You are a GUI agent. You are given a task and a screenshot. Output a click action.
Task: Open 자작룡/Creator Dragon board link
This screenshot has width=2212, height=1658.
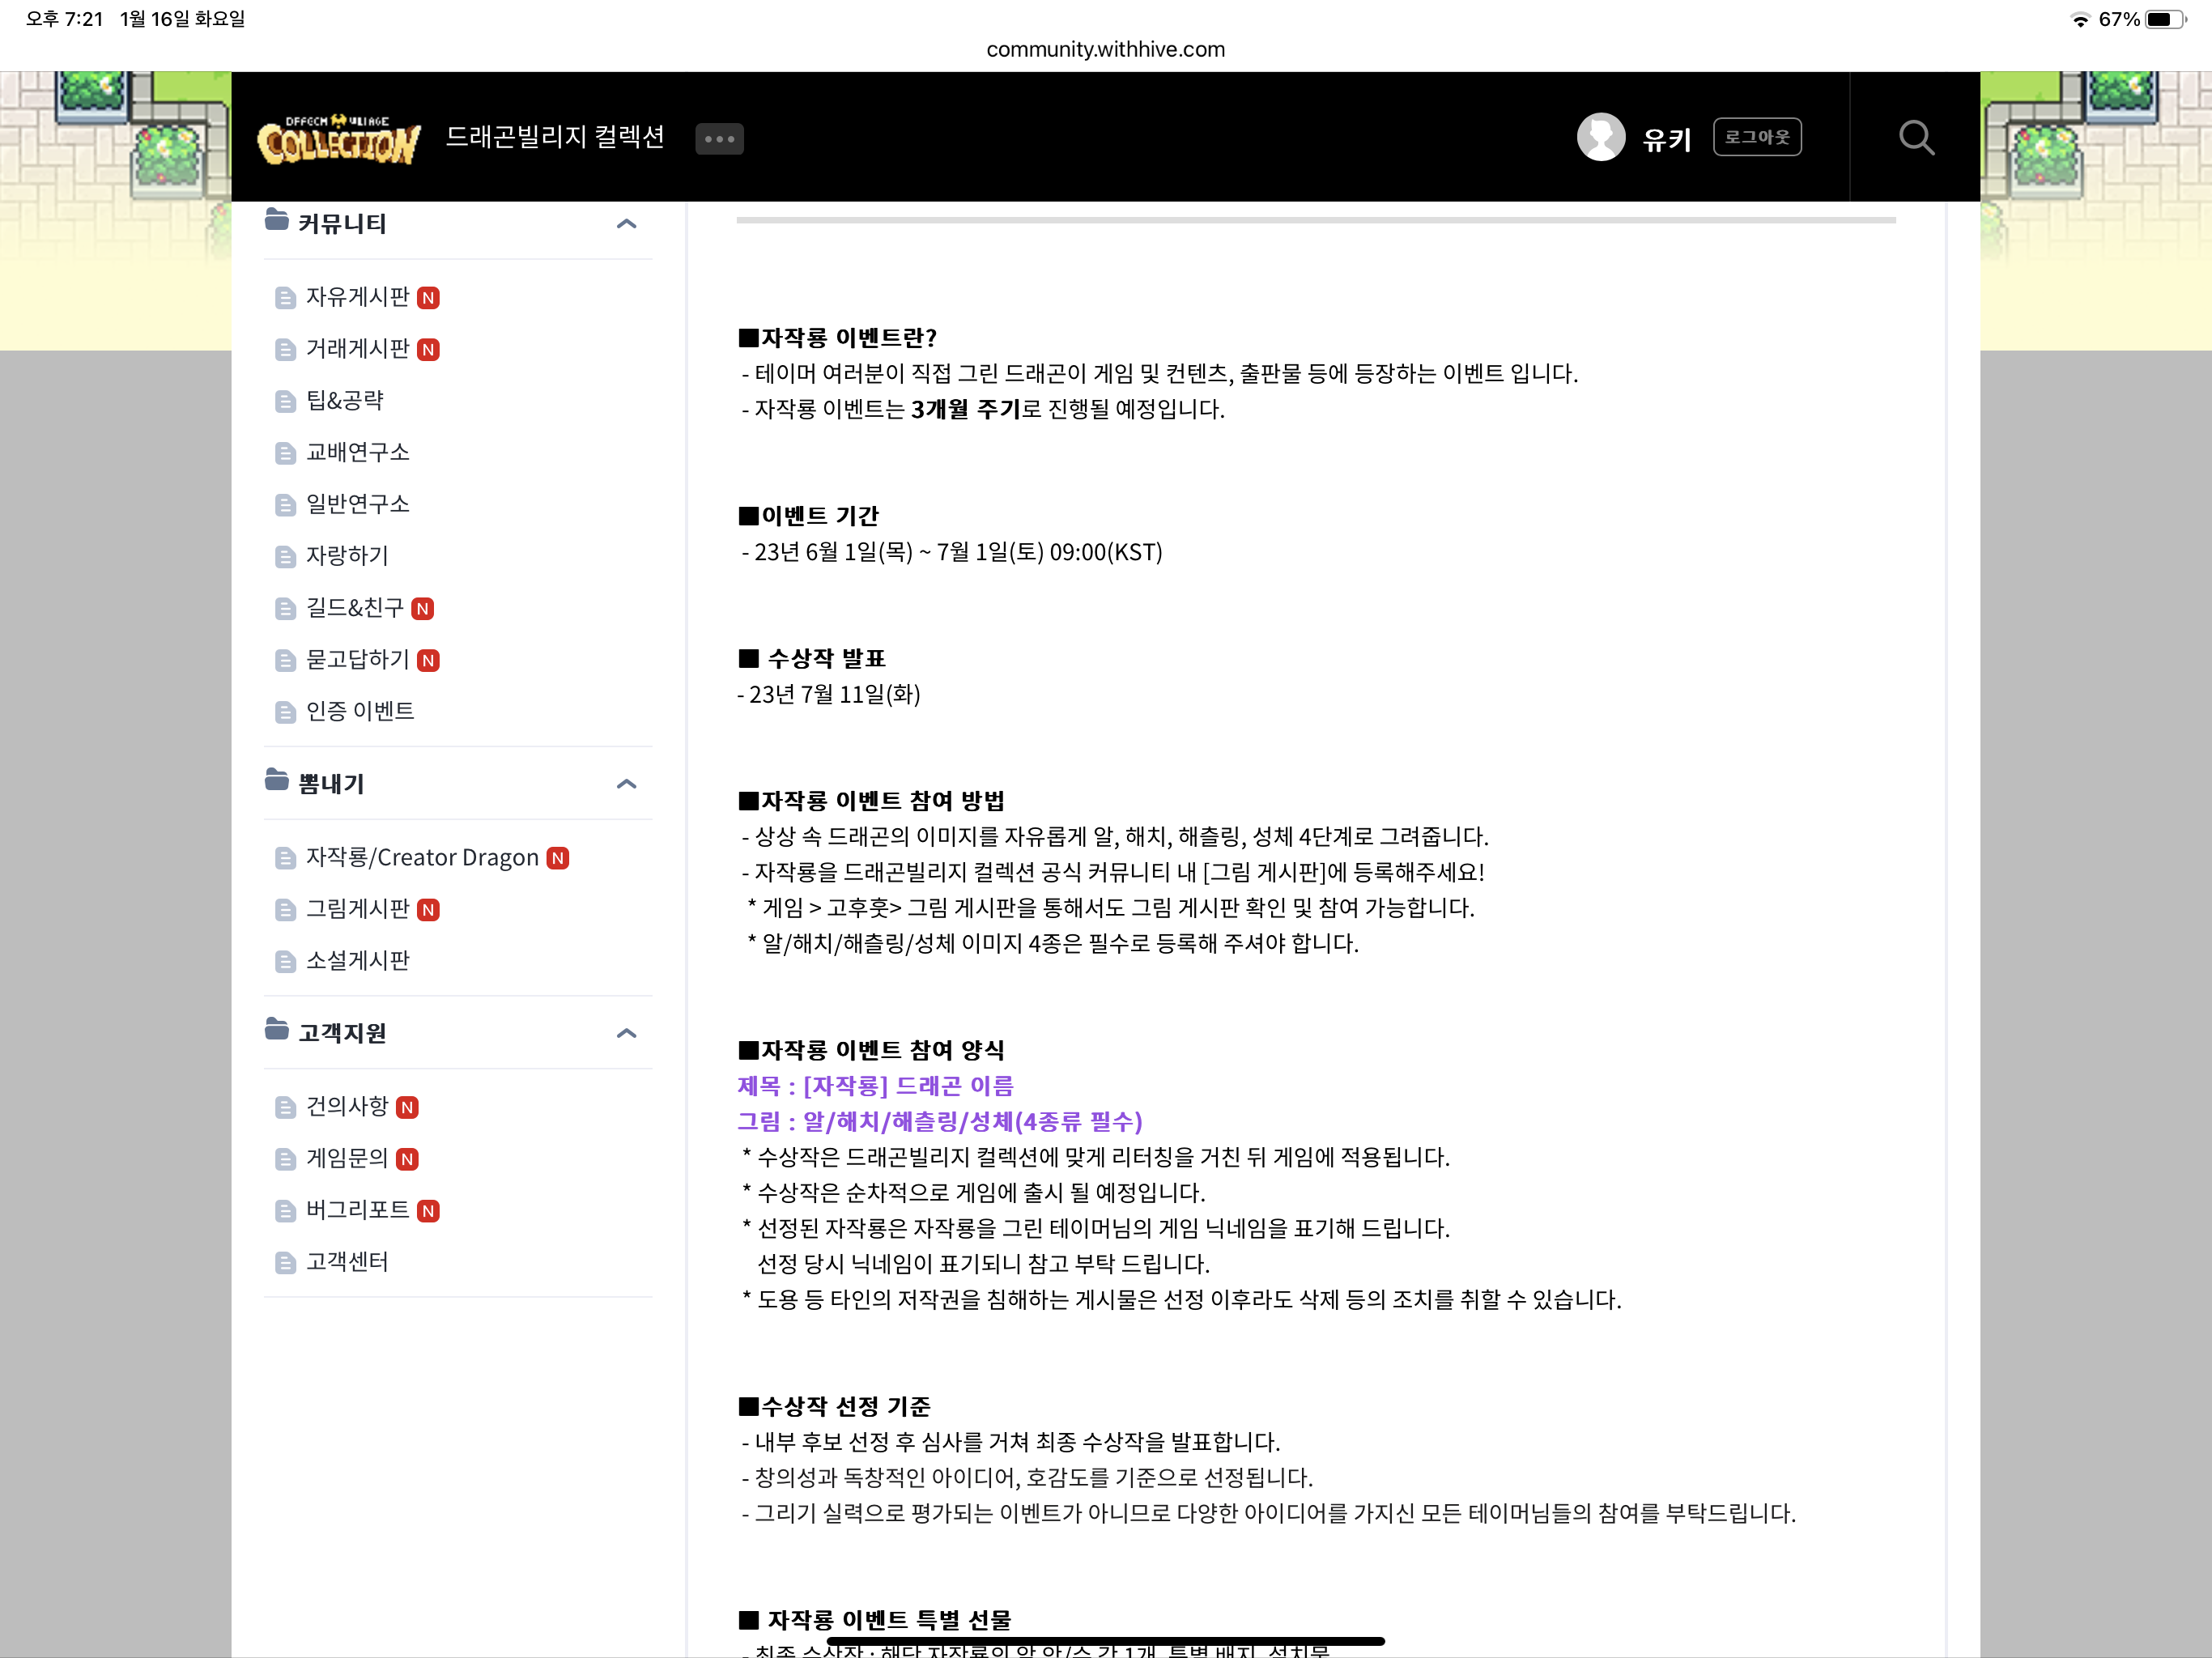pos(421,858)
